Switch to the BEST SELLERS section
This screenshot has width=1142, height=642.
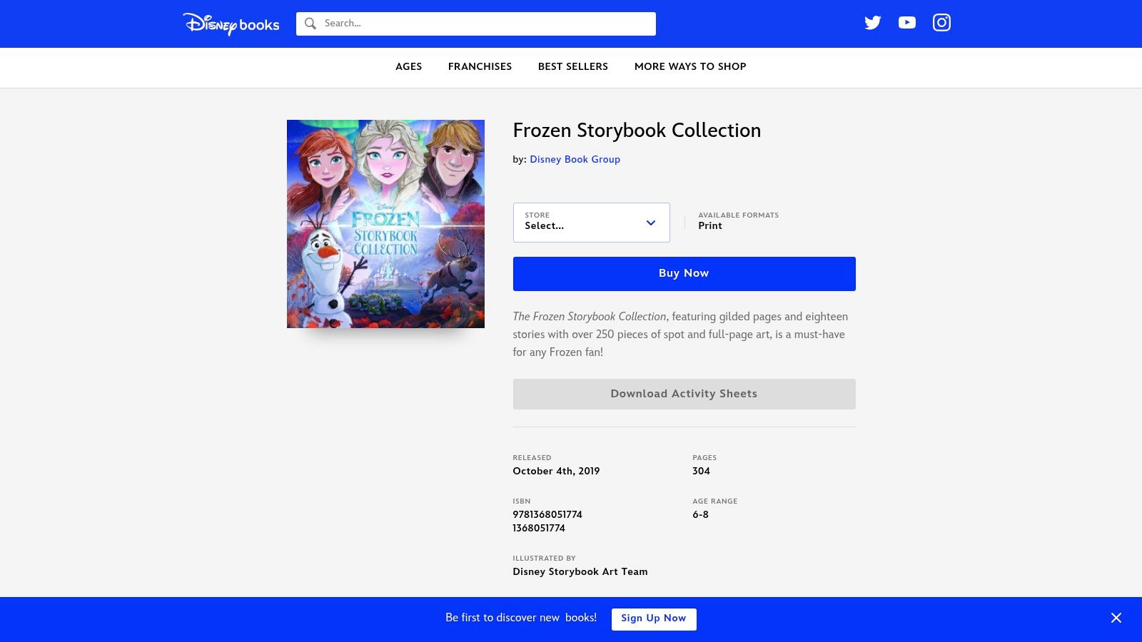(572, 67)
